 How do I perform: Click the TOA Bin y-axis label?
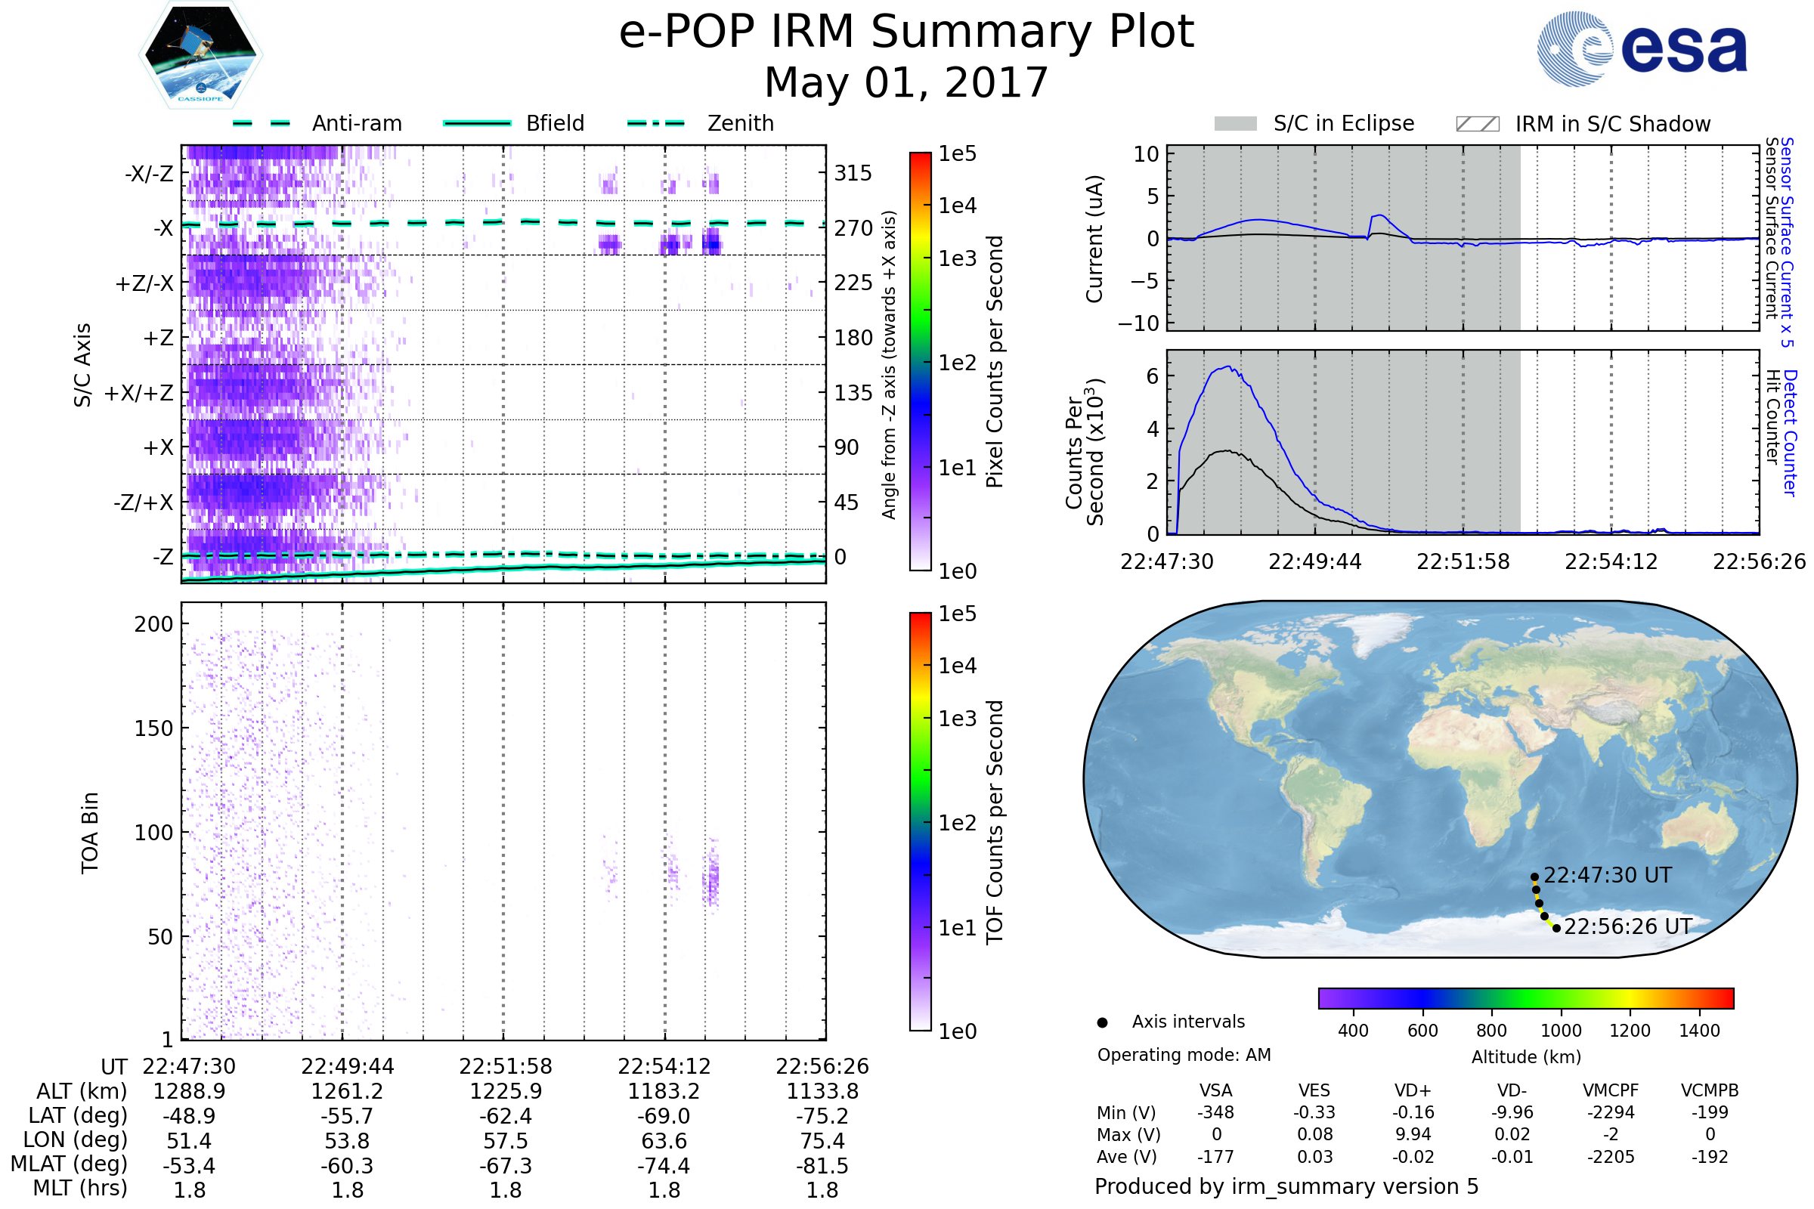pos(90,833)
